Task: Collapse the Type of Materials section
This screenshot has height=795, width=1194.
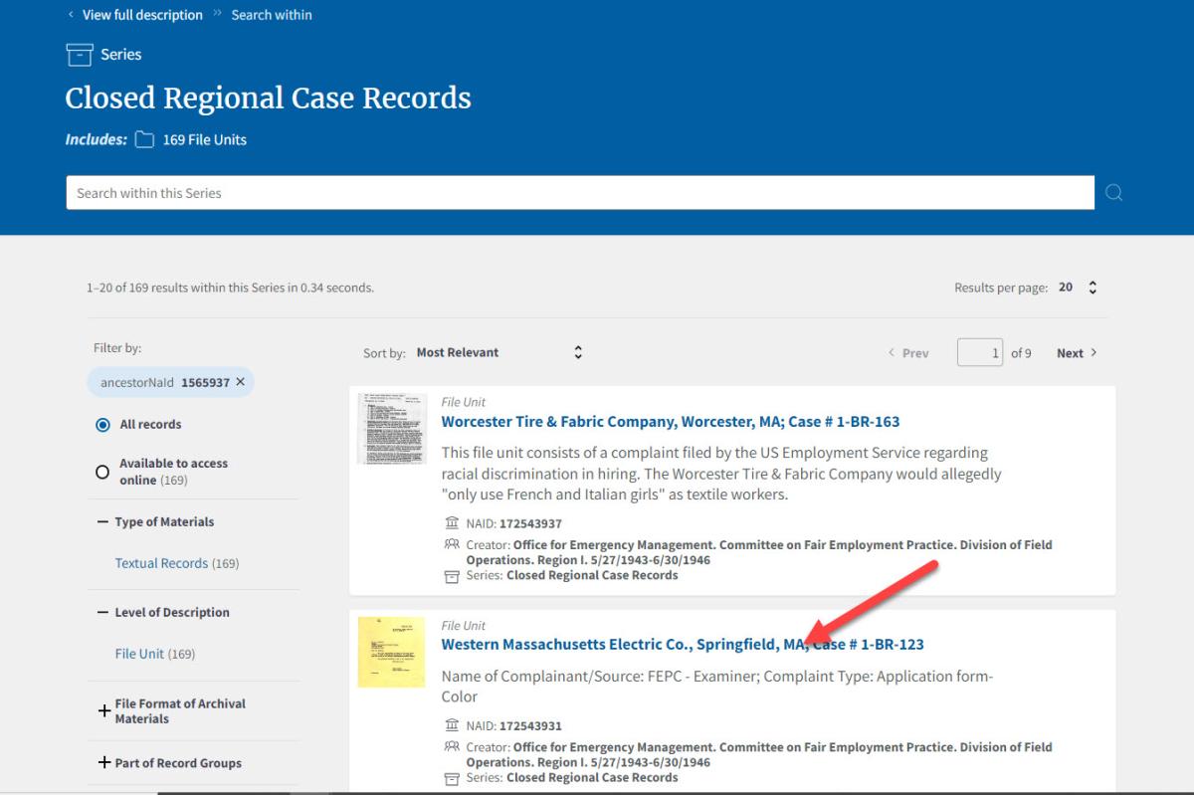Action: (x=102, y=522)
